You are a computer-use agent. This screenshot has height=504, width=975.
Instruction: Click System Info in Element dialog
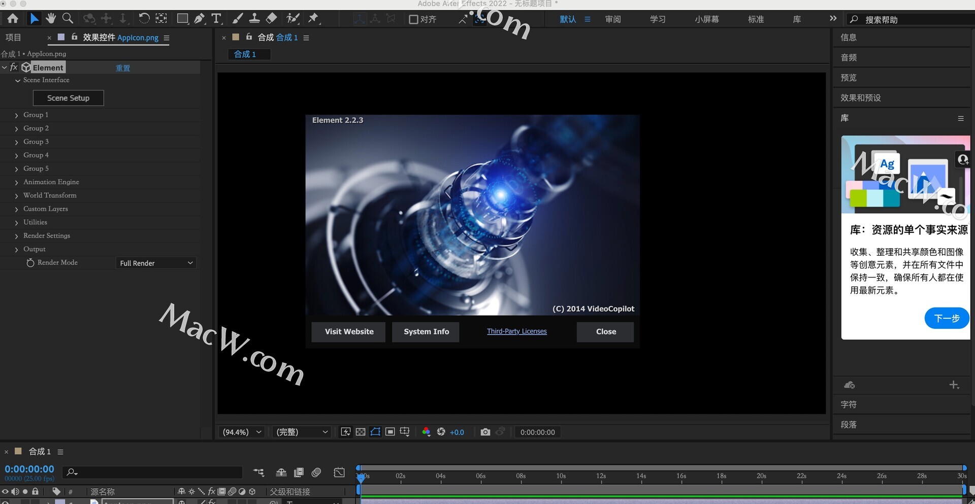click(x=427, y=331)
